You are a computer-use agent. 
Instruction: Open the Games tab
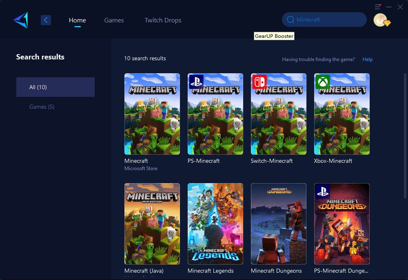click(x=114, y=20)
